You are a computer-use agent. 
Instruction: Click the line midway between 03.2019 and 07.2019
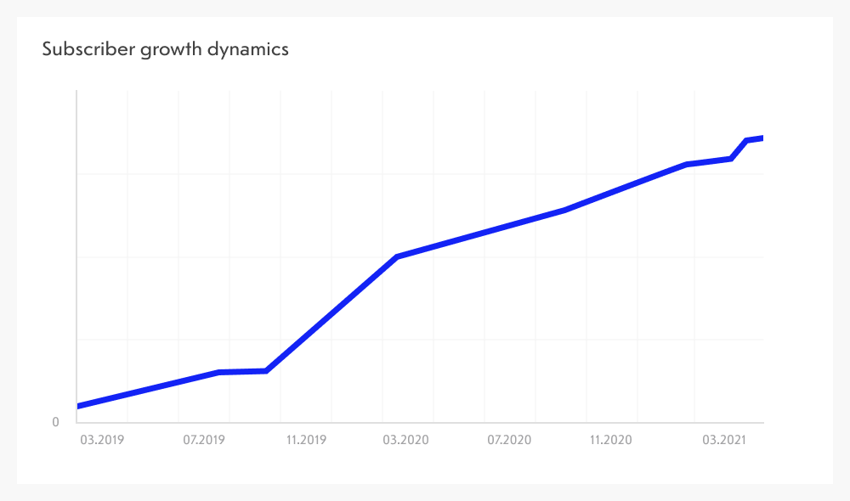tap(151, 388)
